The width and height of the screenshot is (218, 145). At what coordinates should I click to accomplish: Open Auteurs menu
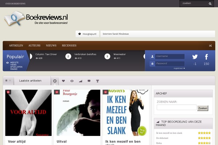(35, 46)
